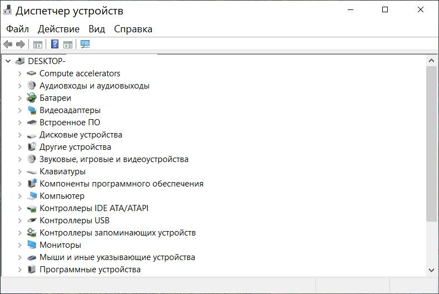Click the Action pane toolbar icon
Viewport: 439px width, 294px height.
pos(68,45)
